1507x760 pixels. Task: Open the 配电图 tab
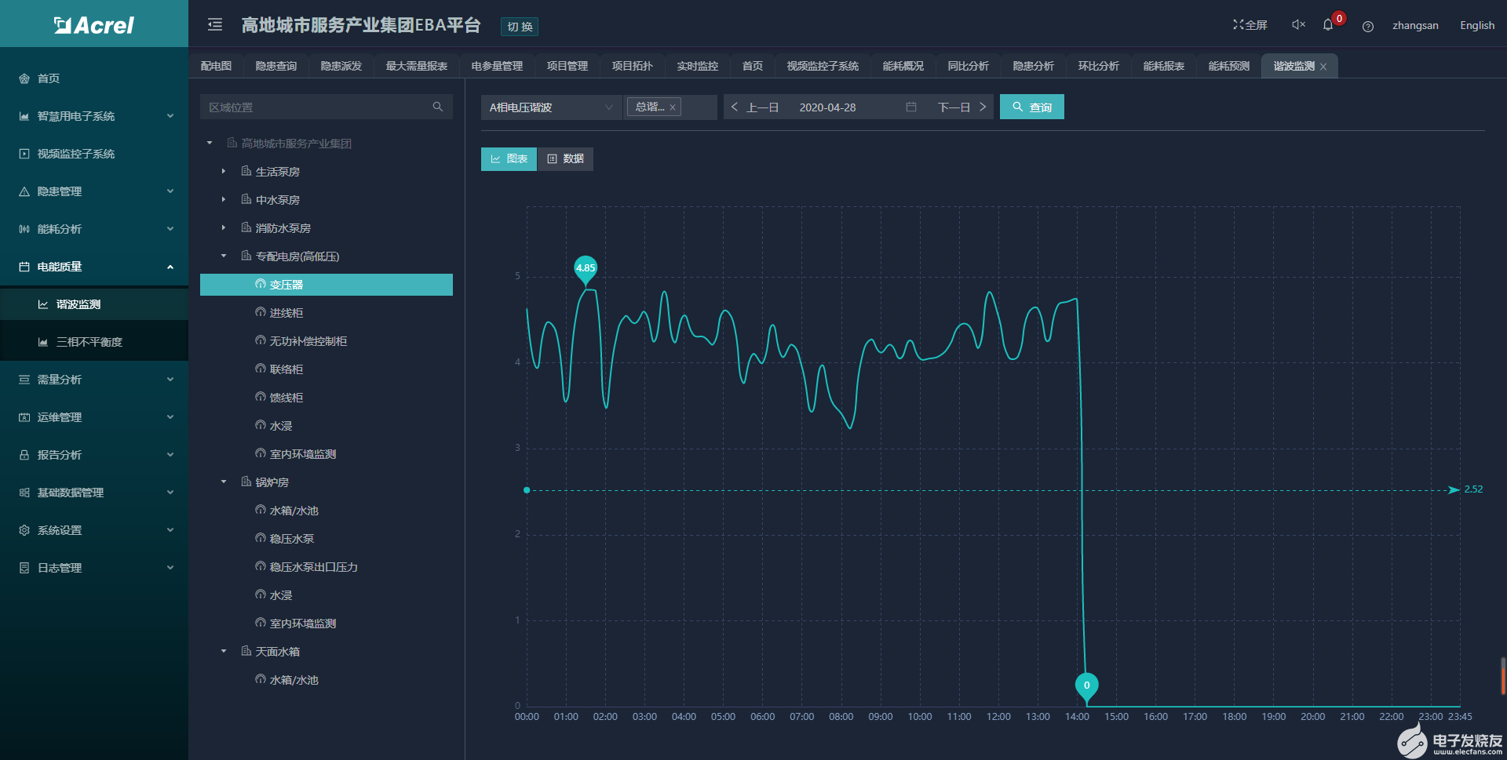point(216,67)
